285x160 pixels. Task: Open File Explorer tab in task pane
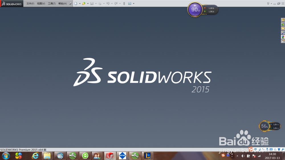pos(283,28)
